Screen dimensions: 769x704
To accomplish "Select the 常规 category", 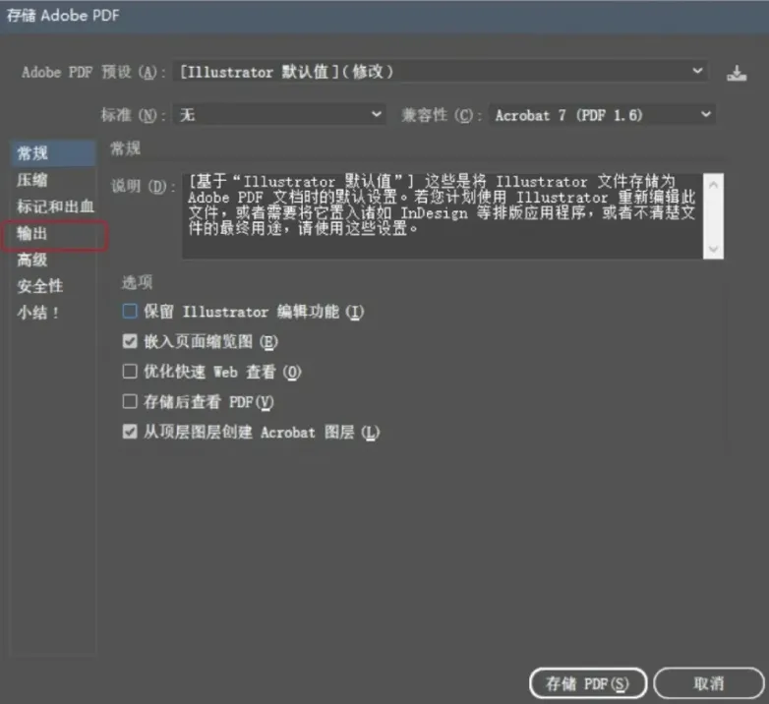I will (52, 153).
